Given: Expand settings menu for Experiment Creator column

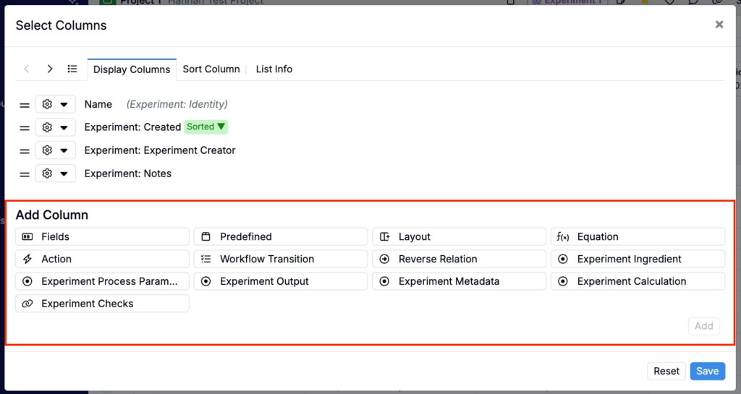Looking at the screenshot, I should [x=55, y=151].
